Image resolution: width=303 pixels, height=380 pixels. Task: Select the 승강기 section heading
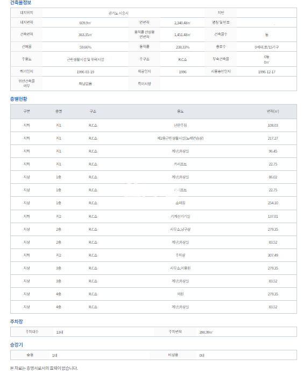[x=17, y=344]
